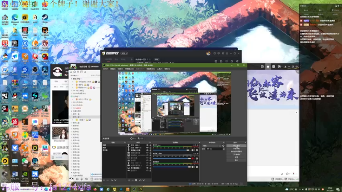Toggle lock on first 文本 (GDI+) source
This screenshot has width=342, height=192.
tap(150, 145)
